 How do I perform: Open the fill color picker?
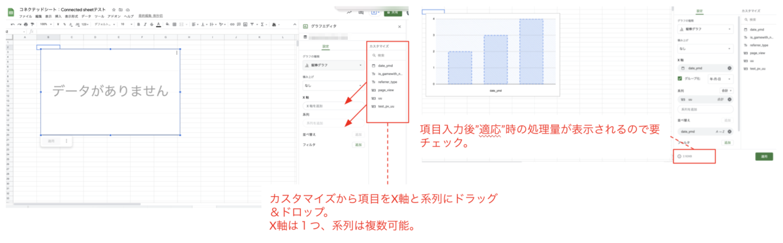168,24
